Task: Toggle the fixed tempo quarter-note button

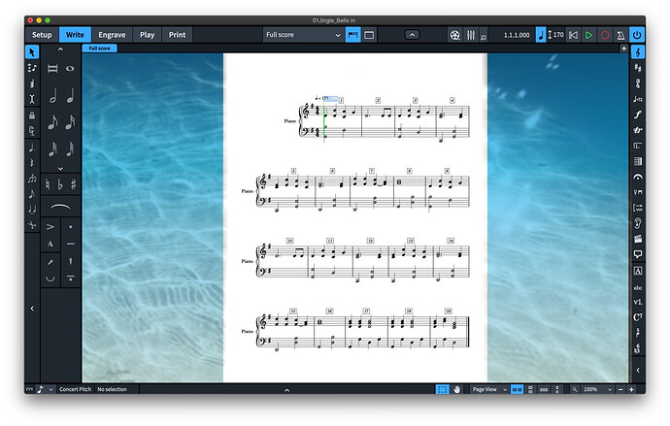Action: [x=541, y=35]
